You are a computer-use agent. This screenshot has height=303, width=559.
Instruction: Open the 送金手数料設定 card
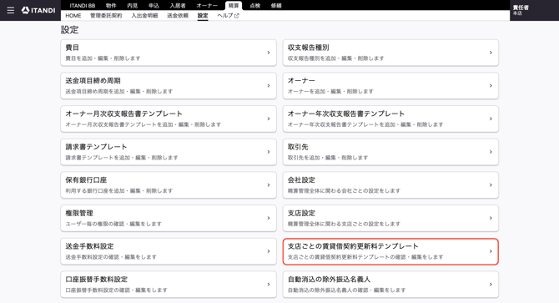pos(169,251)
